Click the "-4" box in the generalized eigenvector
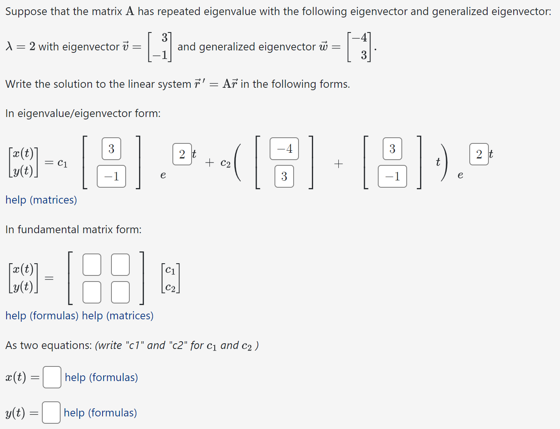The image size is (560, 429). point(283,149)
